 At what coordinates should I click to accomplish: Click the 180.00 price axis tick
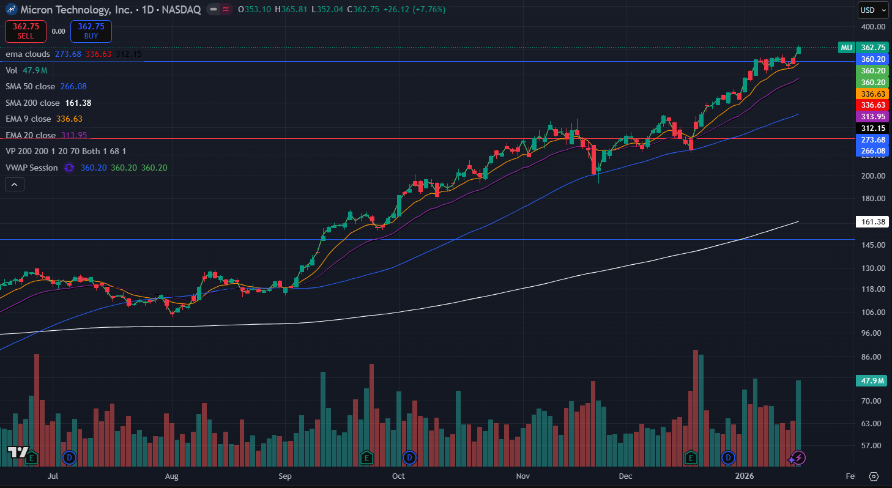click(x=872, y=199)
